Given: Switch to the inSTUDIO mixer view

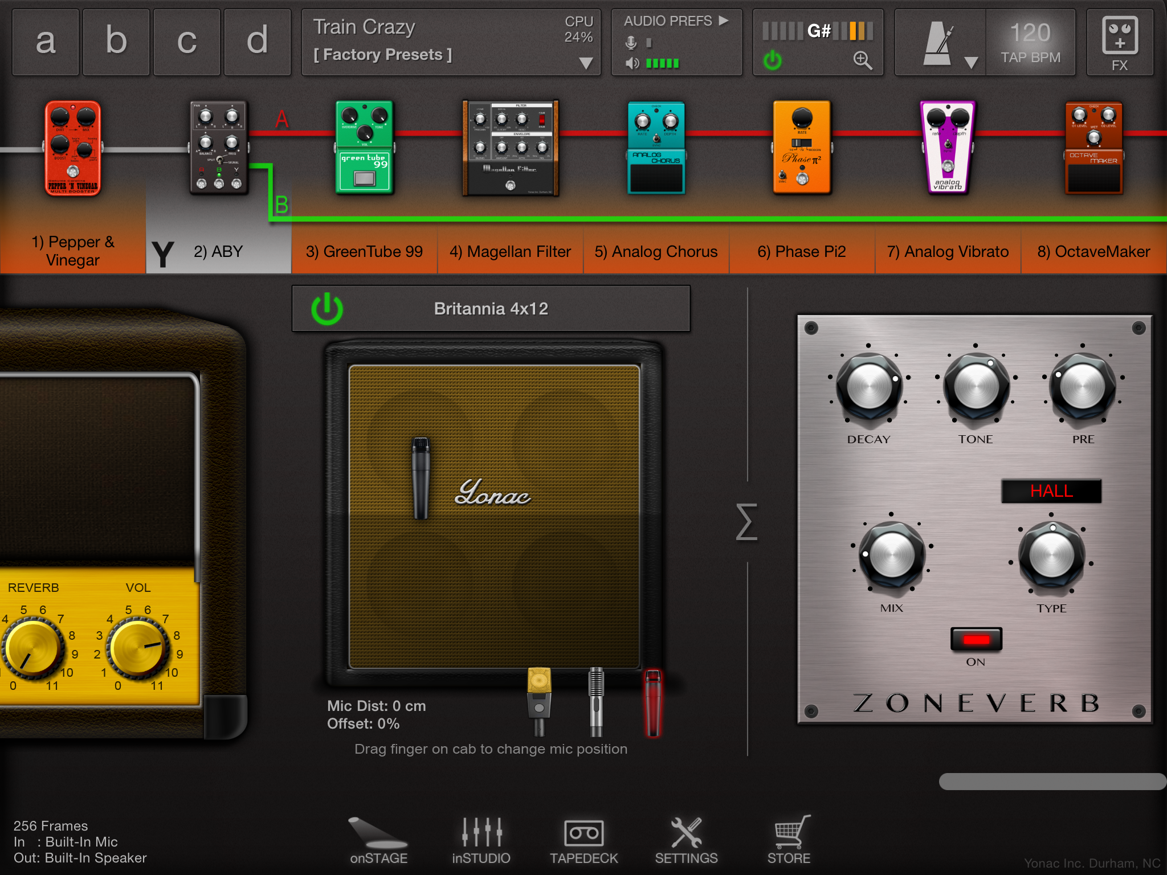Looking at the screenshot, I should [481, 841].
